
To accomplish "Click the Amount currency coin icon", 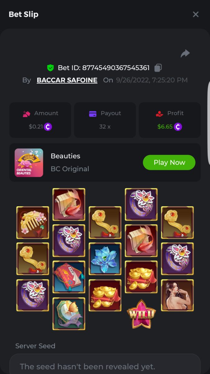I will coord(48,127).
